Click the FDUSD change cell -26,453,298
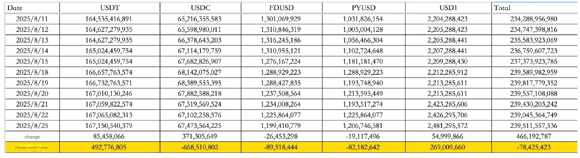Image resolution: width=580 pixels, height=158 pixels. tap(281, 136)
